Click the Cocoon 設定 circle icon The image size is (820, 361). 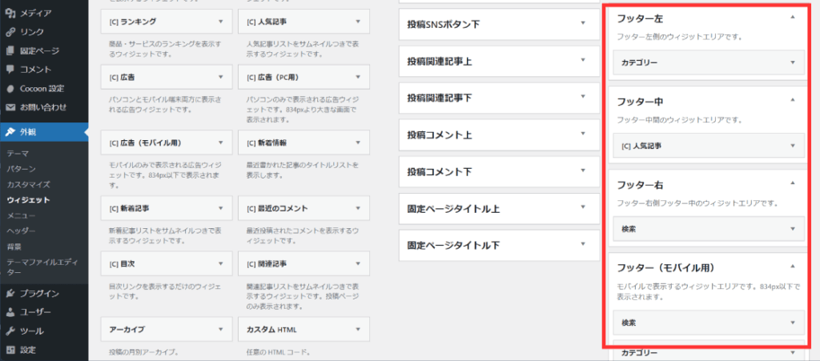tap(11, 88)
